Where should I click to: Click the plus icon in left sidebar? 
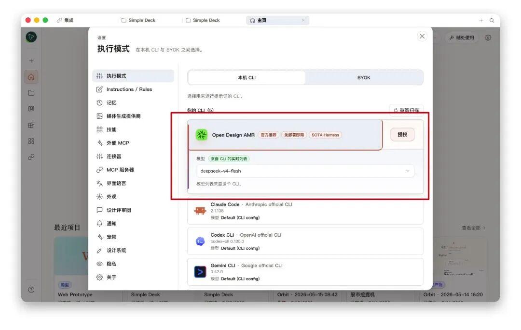(31, 61)
